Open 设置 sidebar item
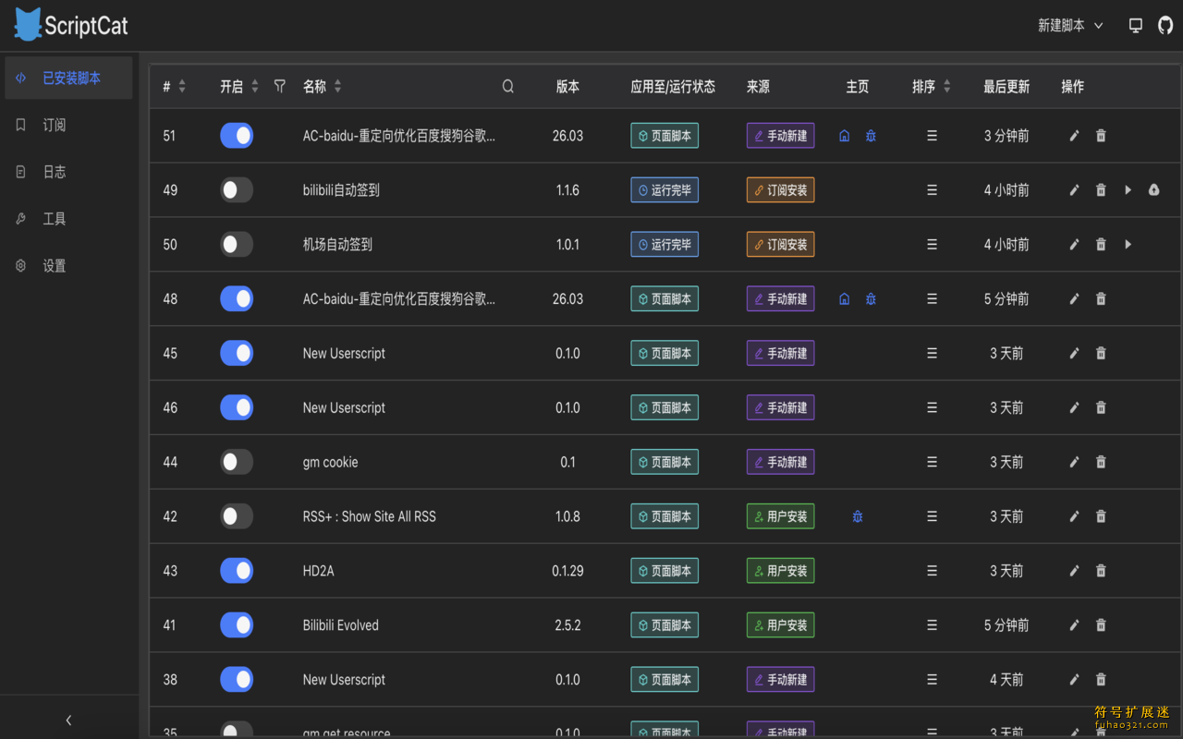 68,266
